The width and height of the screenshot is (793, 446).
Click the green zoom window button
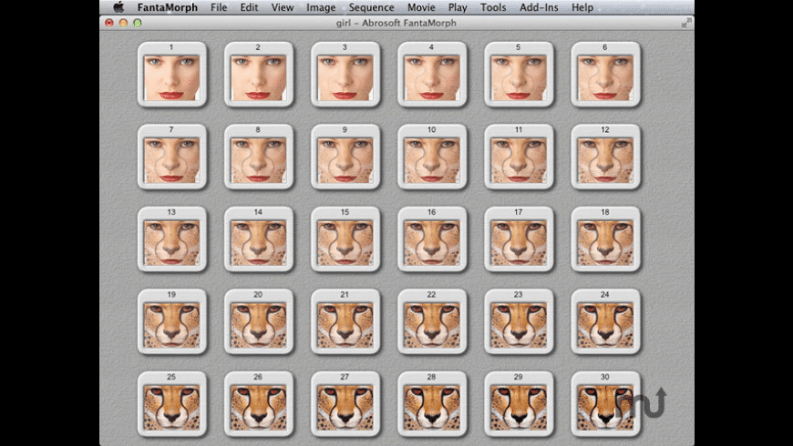coord(138,23)
